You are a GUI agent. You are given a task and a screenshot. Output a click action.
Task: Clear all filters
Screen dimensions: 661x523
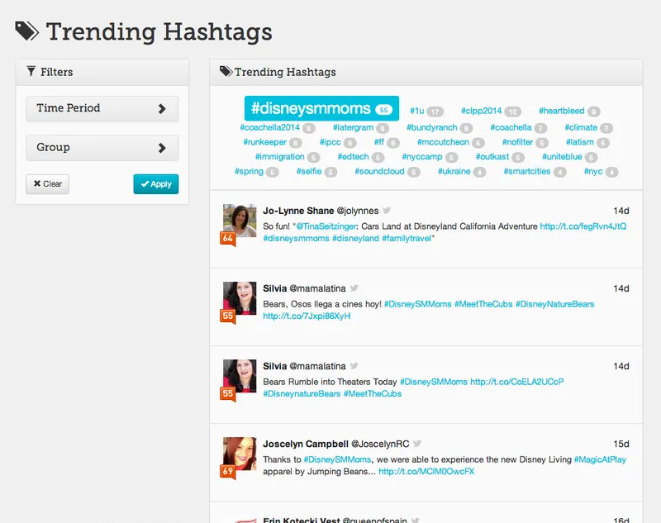(x=48, y=184)
